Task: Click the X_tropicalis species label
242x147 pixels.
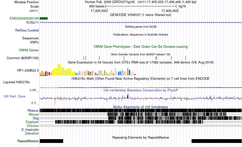Action: point(30,130)
